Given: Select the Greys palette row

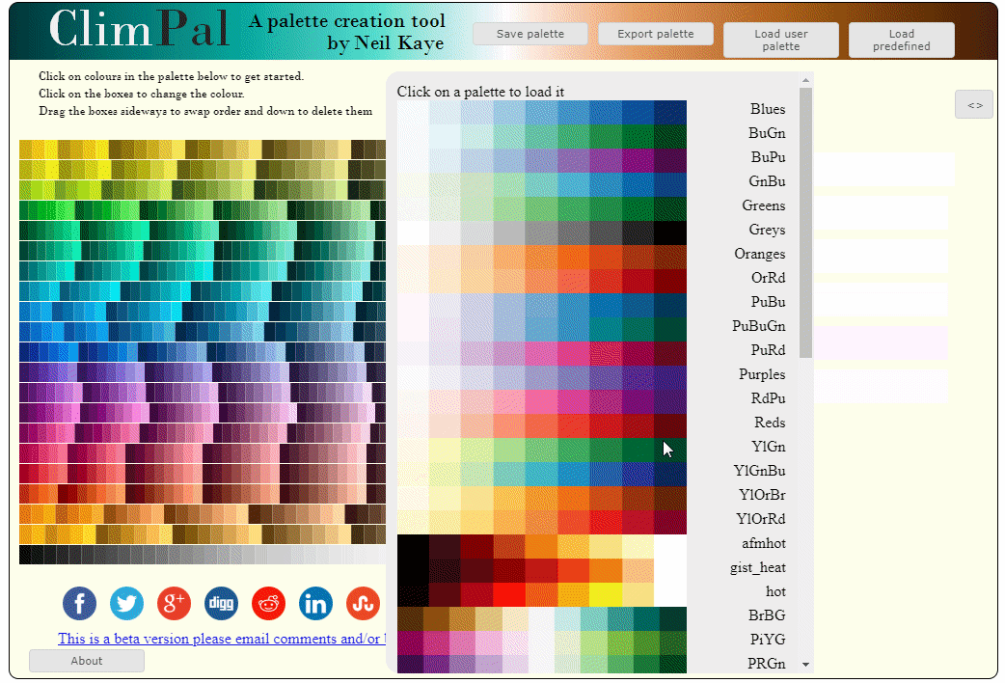Looking at the screenshot, I should (767, 230).
